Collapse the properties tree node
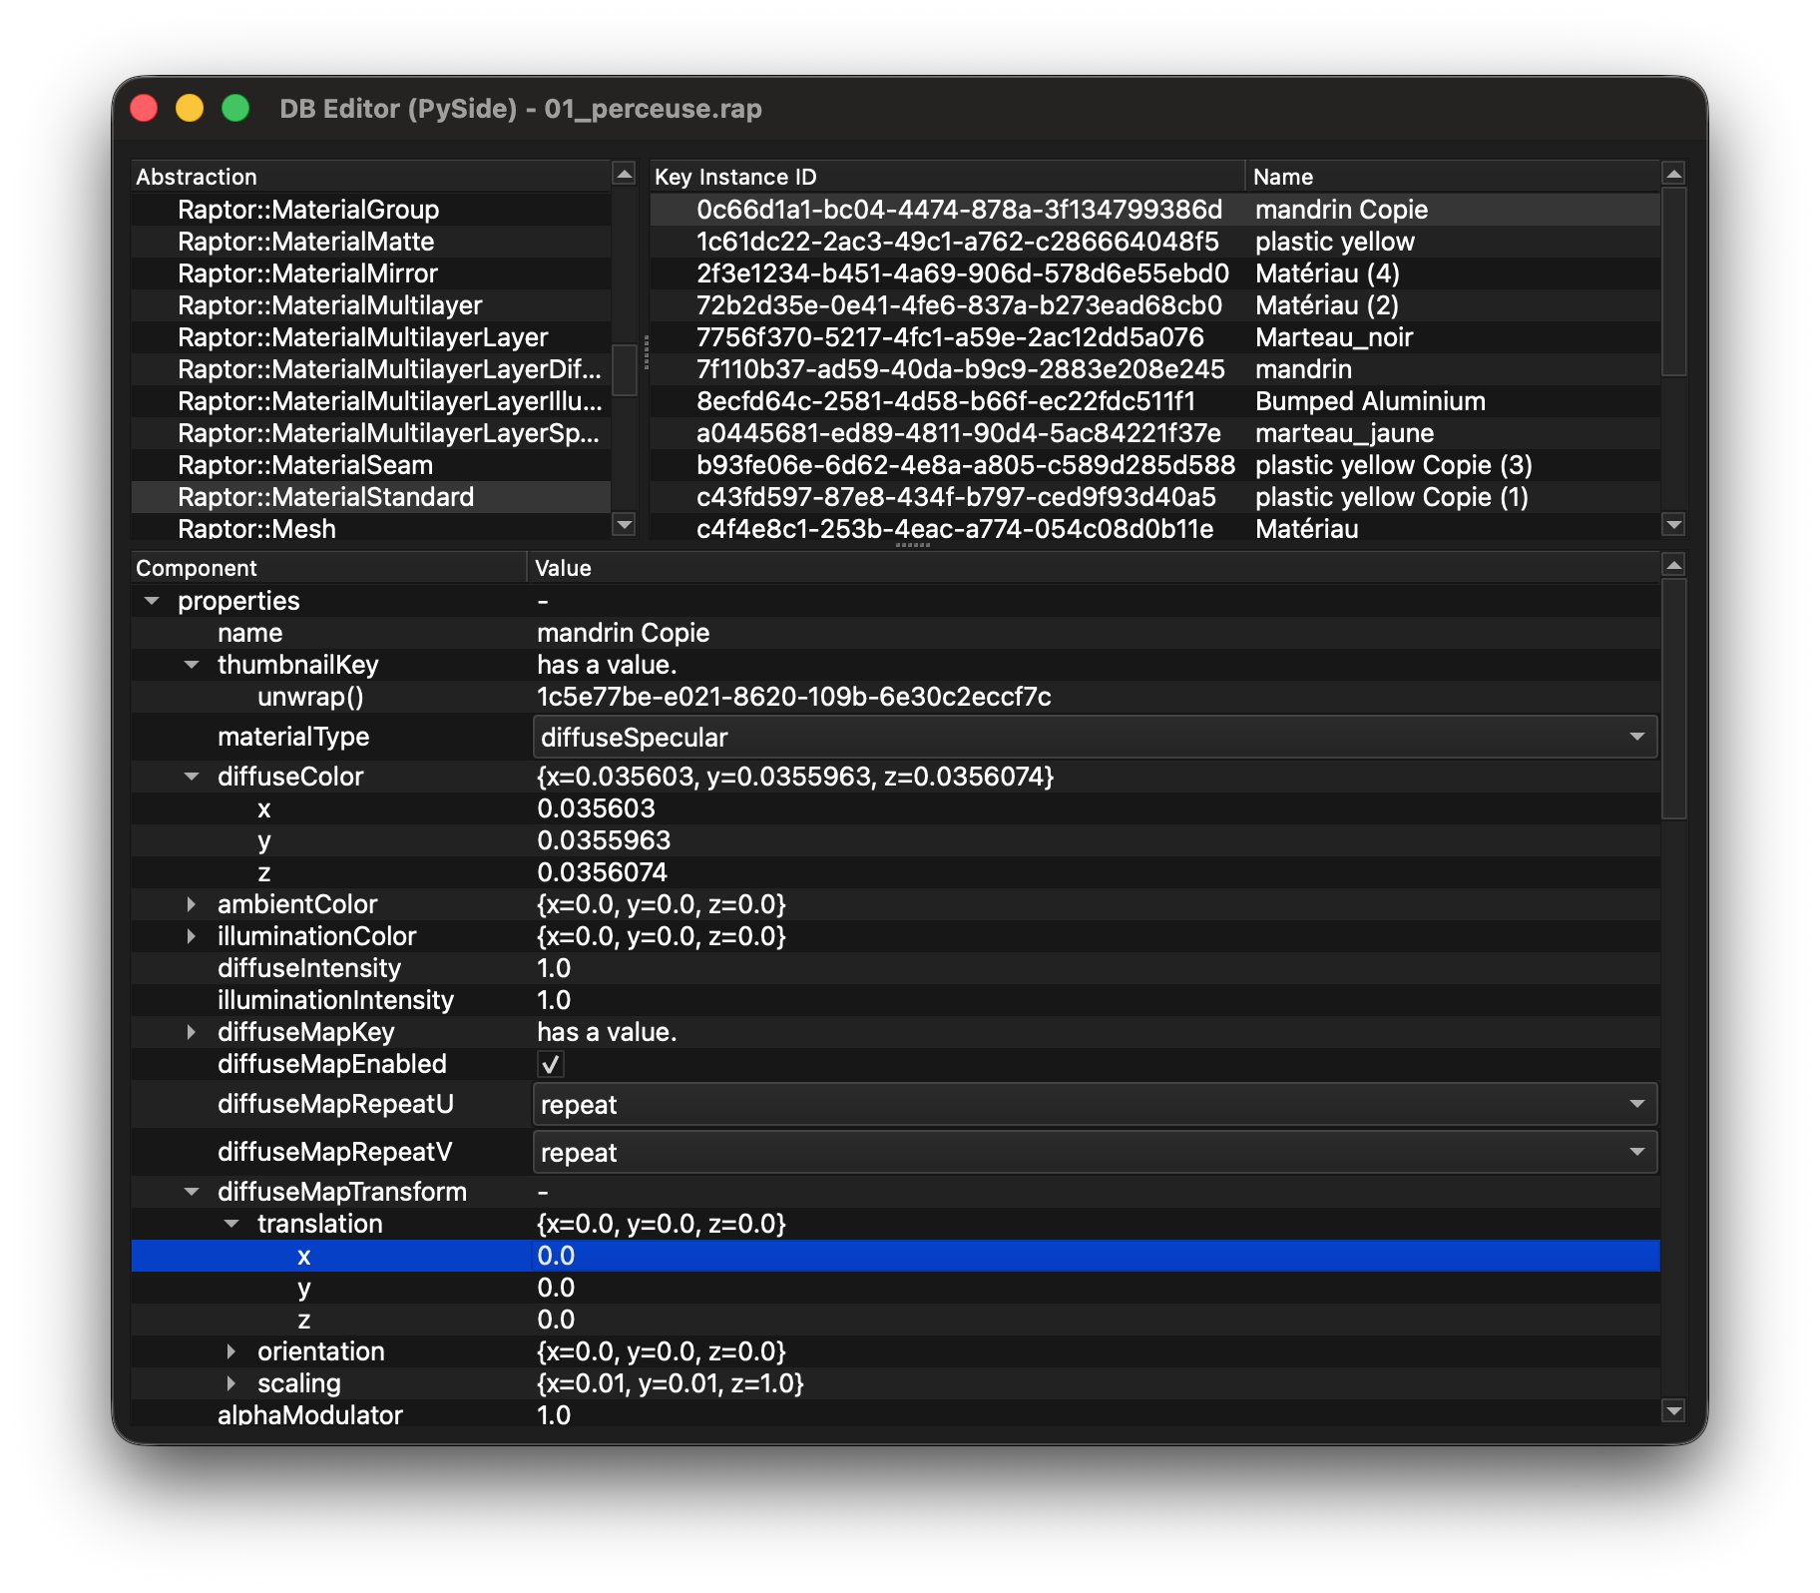 [152, 601]
